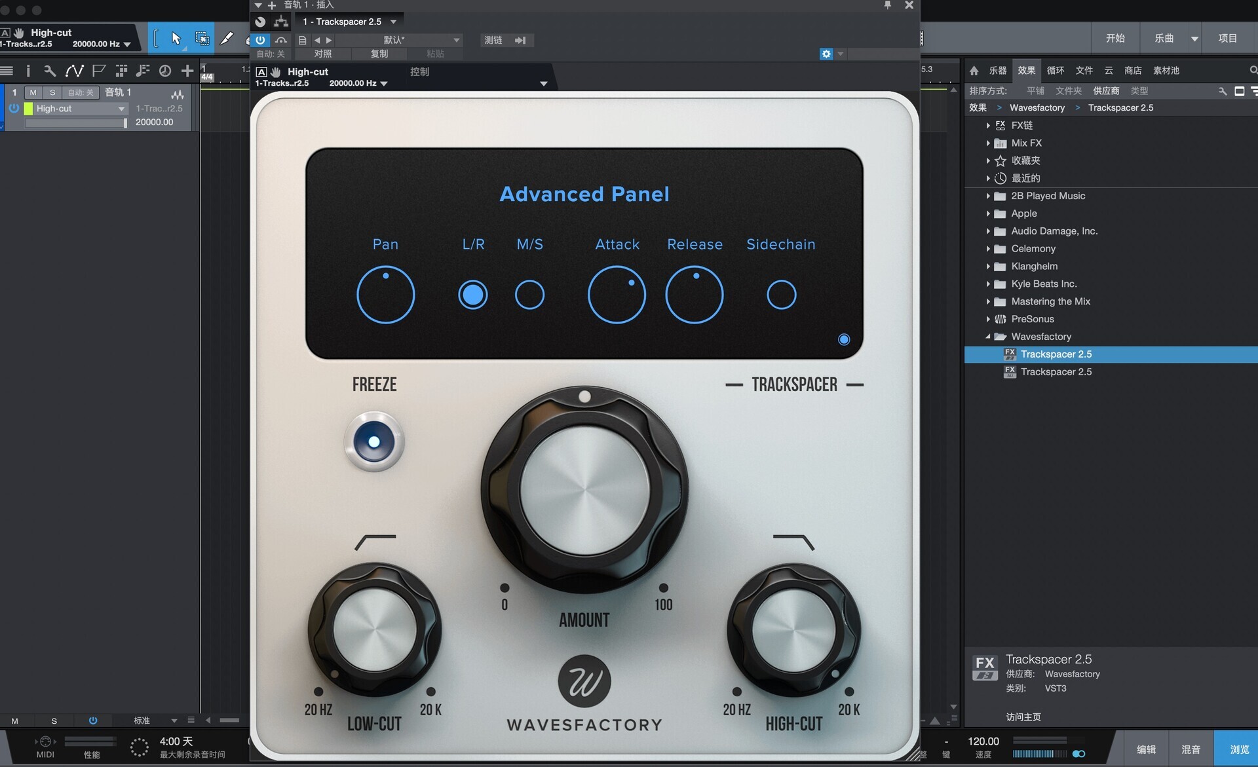1258x767 pixels.
Task: Expand the Klanghelm folder
Action: (988, 267)
